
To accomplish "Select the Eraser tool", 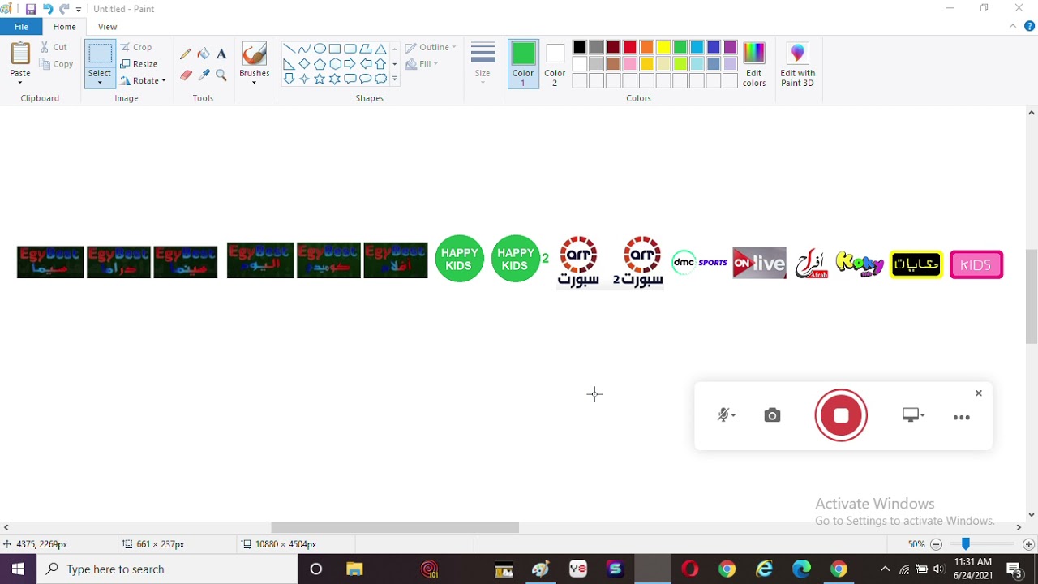I will coord(186,75).
